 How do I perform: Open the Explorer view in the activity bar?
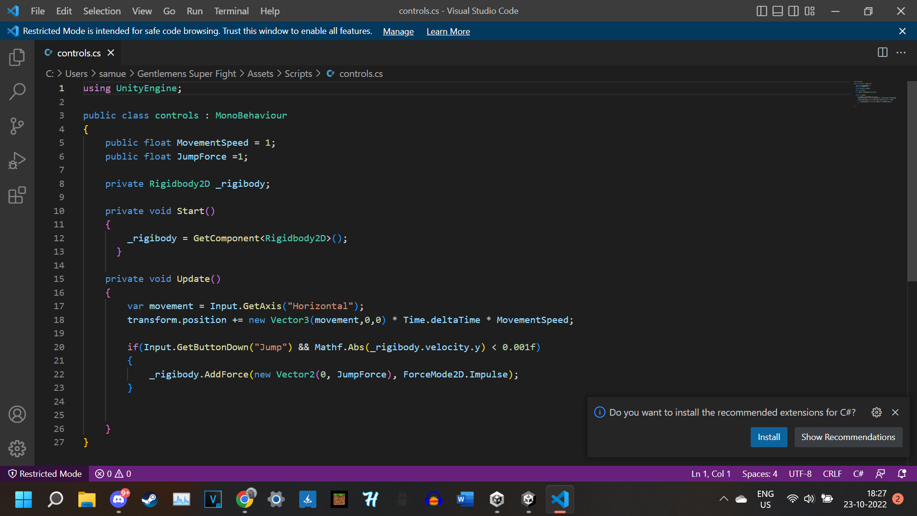click(x=17, y=57)
